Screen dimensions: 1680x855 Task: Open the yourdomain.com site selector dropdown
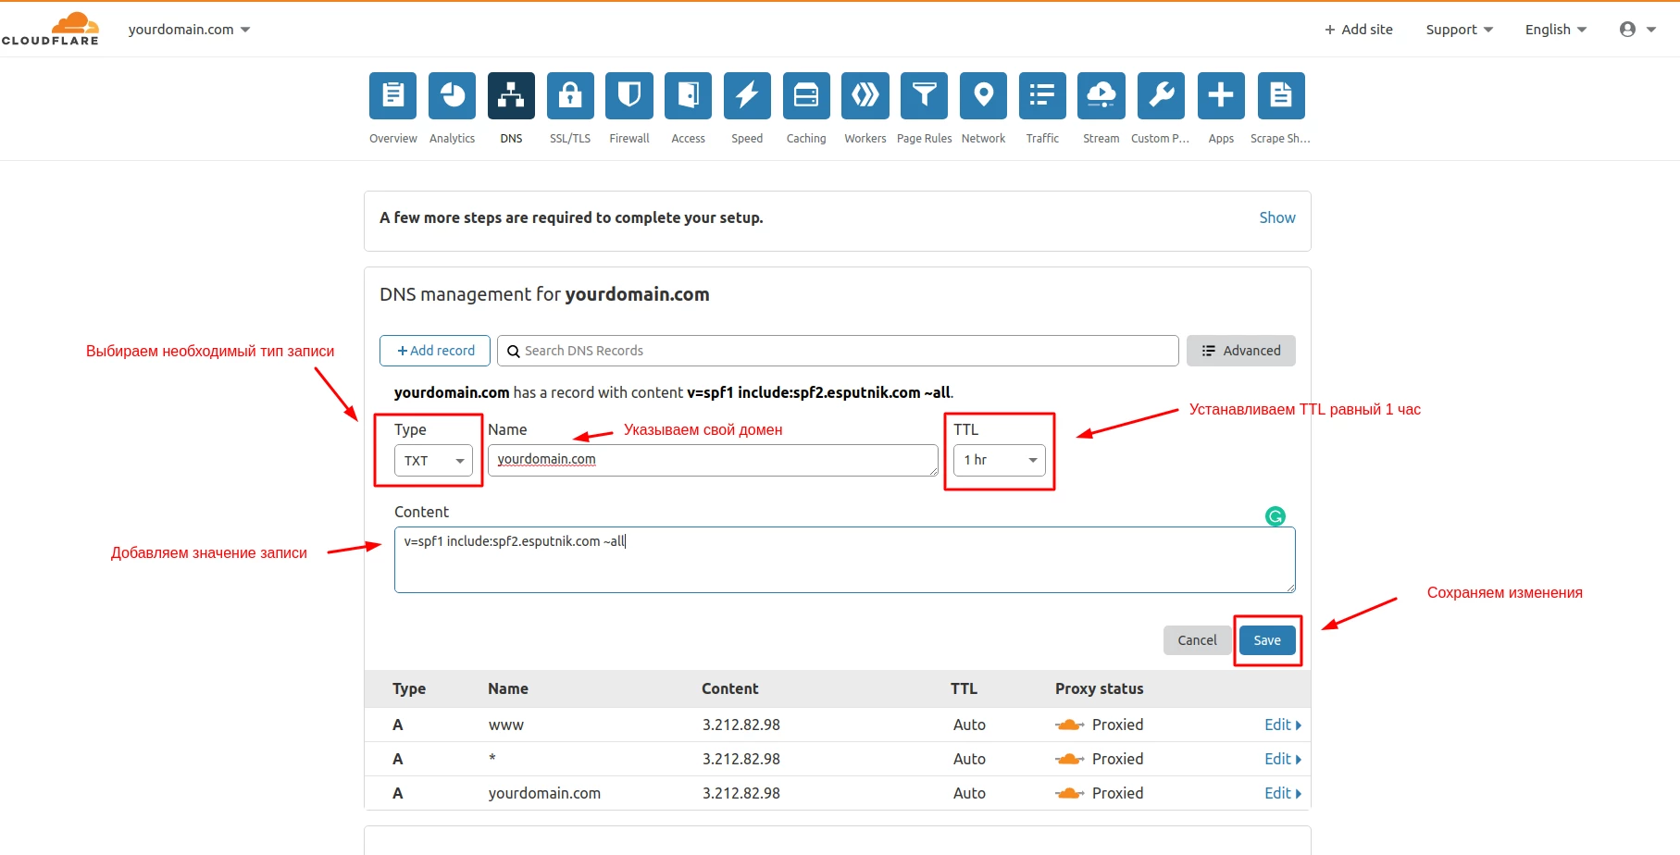tap(190, 30)
